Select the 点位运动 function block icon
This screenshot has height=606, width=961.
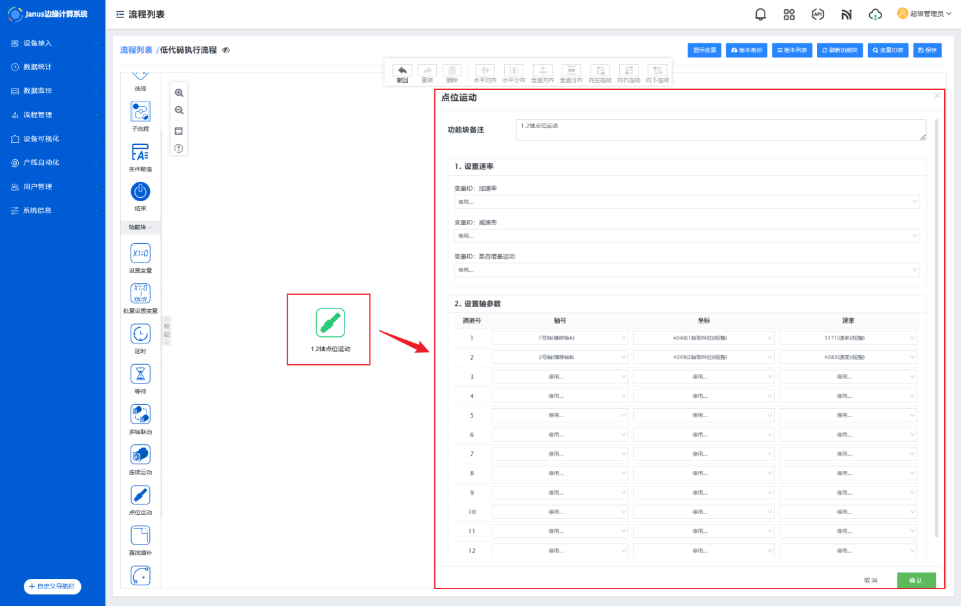[140, 495]
